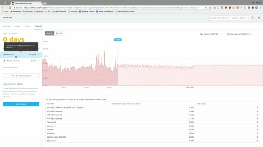
Task: Click VM row NTNX-ESX-APP-IO-1
Action: (152, 108)
